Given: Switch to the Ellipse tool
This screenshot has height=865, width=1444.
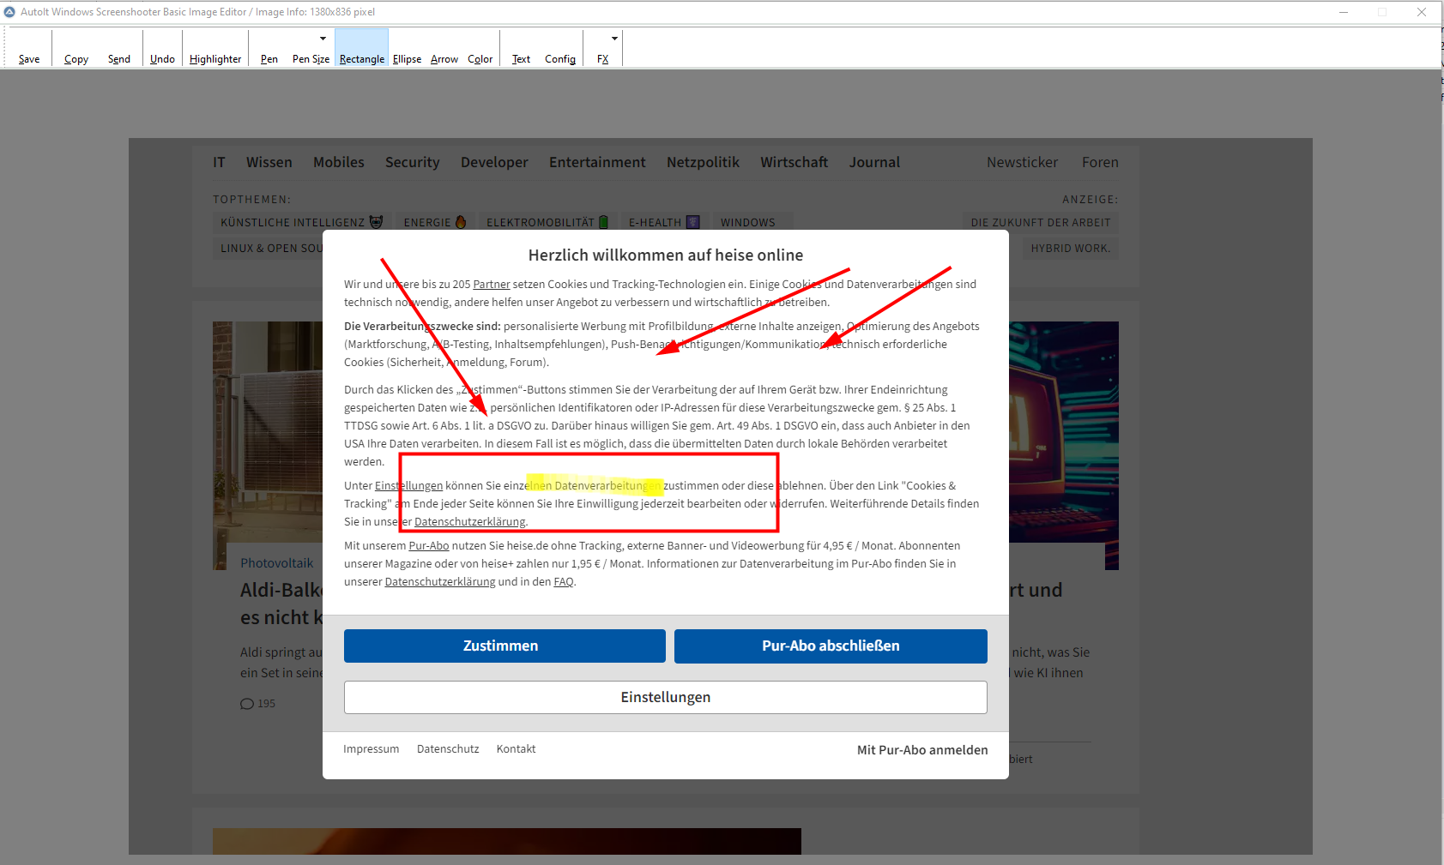Looking at the screenshot, I should click(407, 58).
